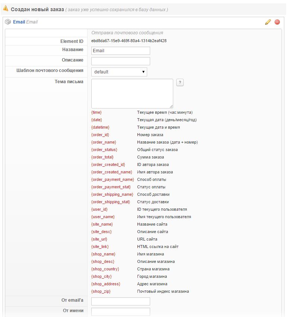Click the {order_created_name} placeholder tag
The image size is (291, 317).
(x=112, y=172)
